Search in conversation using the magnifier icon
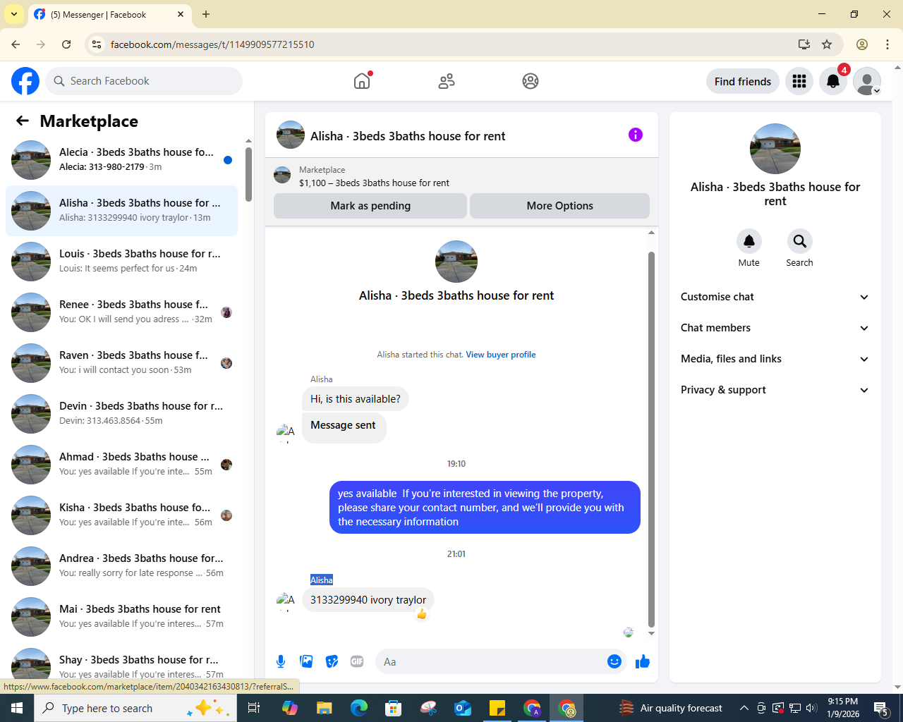 [799, 241]
